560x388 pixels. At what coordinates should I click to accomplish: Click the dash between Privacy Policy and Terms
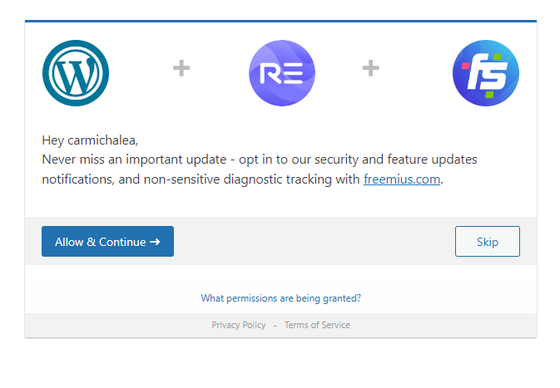coord(275,325)
